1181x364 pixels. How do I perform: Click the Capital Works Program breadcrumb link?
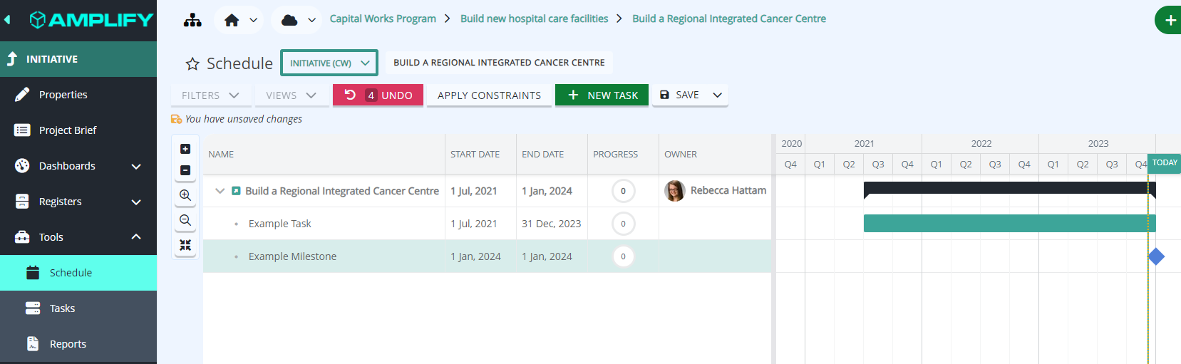(383, 19)
